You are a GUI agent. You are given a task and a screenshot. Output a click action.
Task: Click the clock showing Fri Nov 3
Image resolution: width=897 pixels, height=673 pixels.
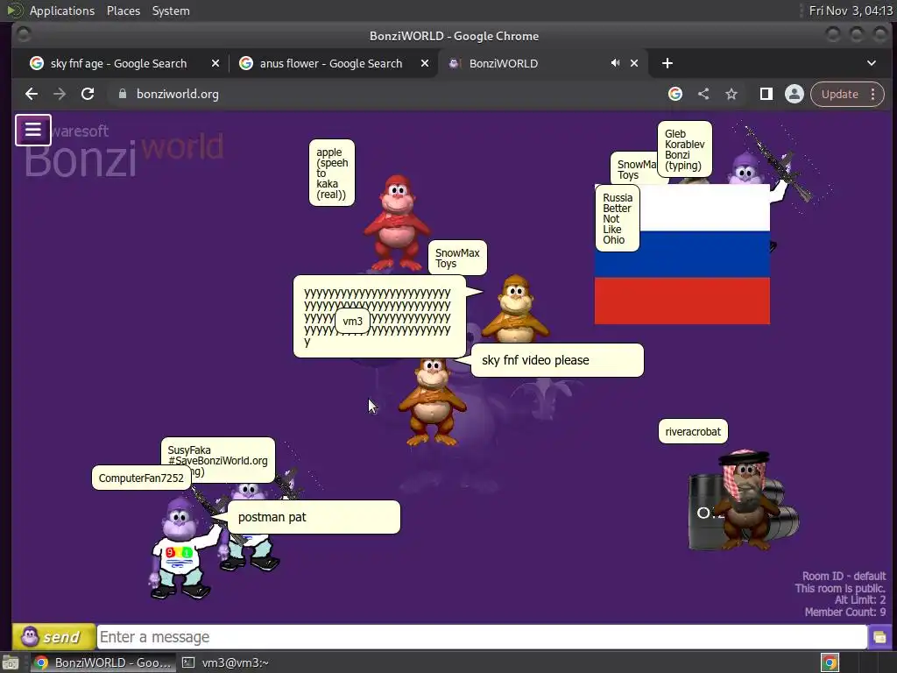coord(850,11)
